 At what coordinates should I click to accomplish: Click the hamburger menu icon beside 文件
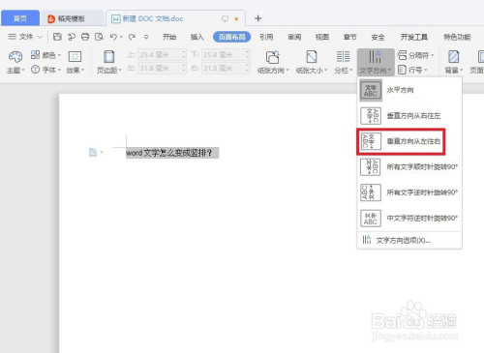12,37
